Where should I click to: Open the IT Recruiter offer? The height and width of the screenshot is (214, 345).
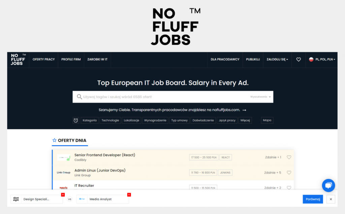click(84, 186)
